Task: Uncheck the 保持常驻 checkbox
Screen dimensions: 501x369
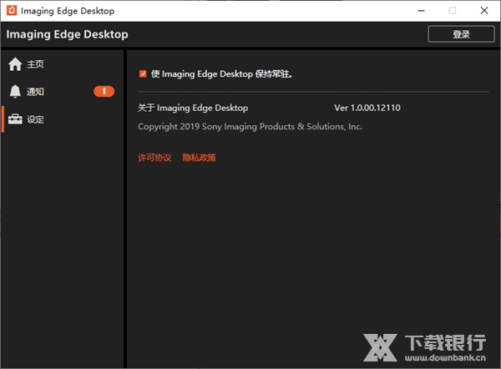Action: click(143, 73)
